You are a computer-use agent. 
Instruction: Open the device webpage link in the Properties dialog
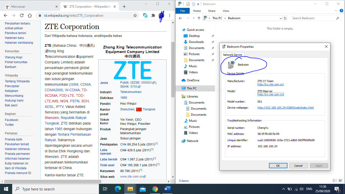click(285, 107)
